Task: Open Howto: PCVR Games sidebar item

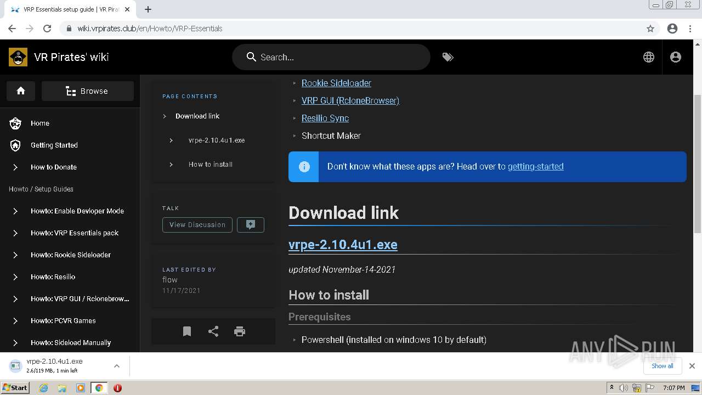Action: tap(63, 321)
